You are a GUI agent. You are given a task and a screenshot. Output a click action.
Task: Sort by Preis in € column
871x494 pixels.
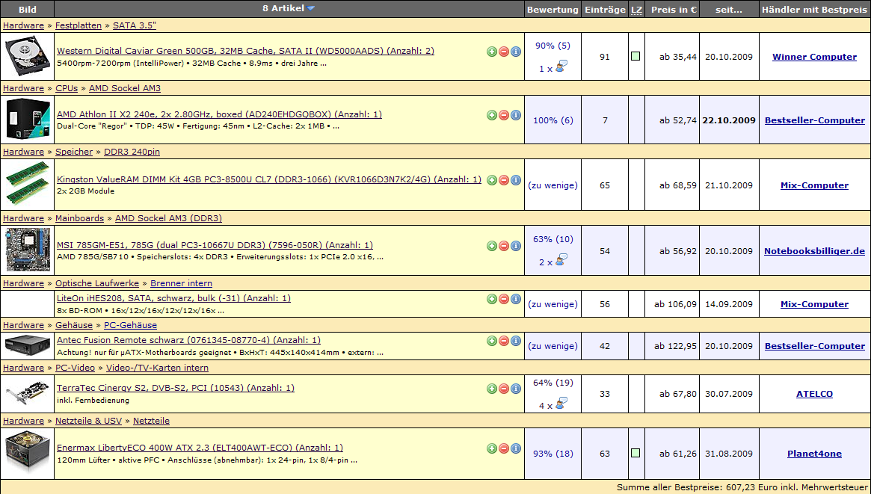[x=674, y=10]
